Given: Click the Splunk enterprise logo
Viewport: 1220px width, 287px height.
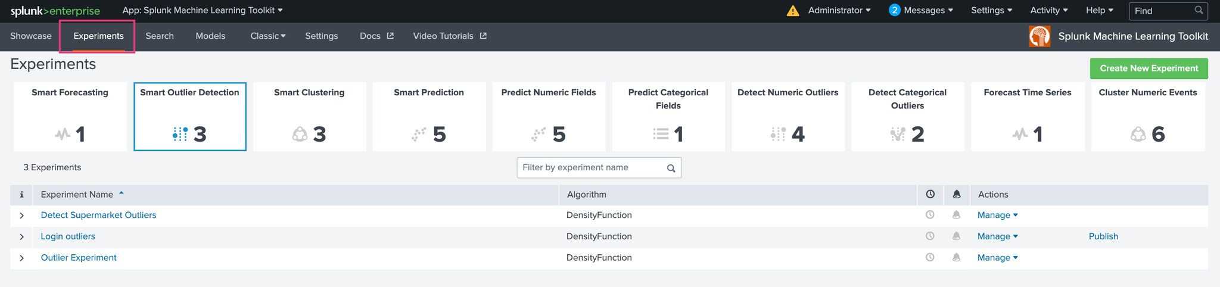Looking at the screenshot, I should (x=55, y=11).
